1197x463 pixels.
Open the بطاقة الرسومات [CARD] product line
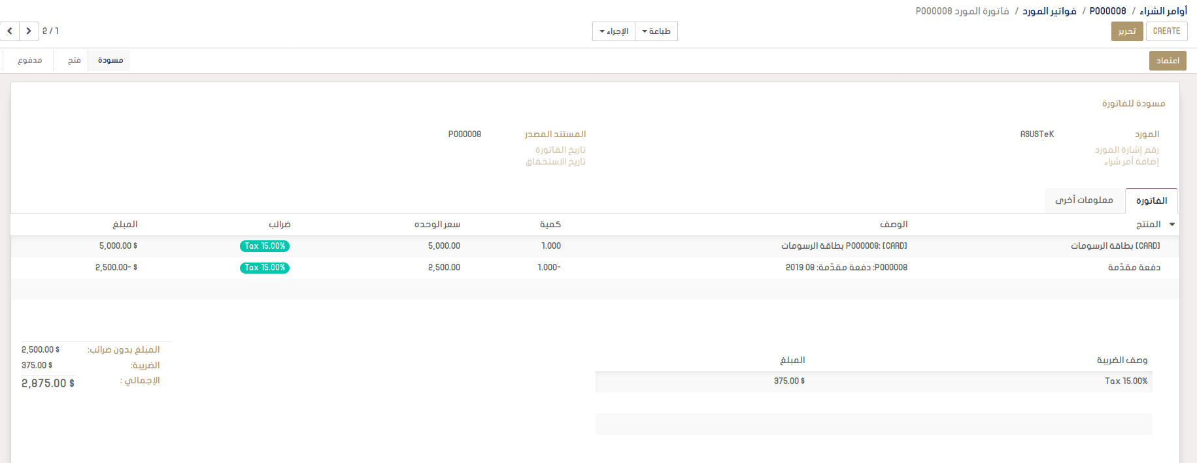point(1115,246)
